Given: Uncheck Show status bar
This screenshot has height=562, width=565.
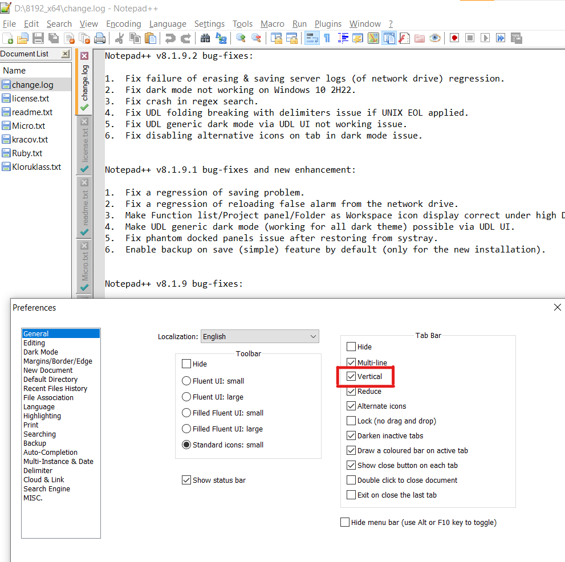Looking at the screenshot, I should (186, 480).
